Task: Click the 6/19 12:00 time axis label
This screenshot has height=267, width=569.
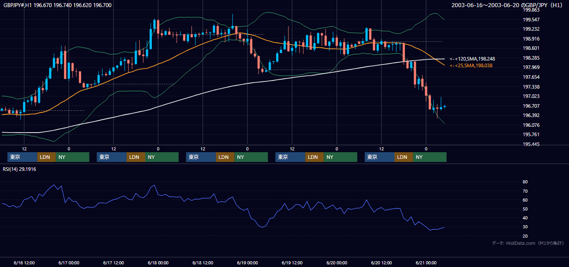Action: 292,263
